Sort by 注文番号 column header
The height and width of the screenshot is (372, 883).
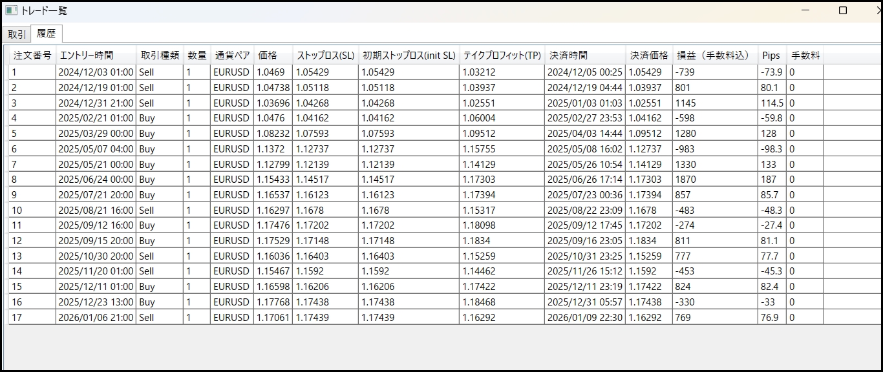[x=32, y=56]
